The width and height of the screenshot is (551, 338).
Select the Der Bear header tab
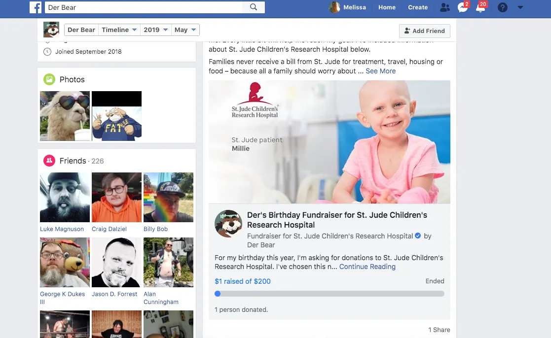[81, 30]
